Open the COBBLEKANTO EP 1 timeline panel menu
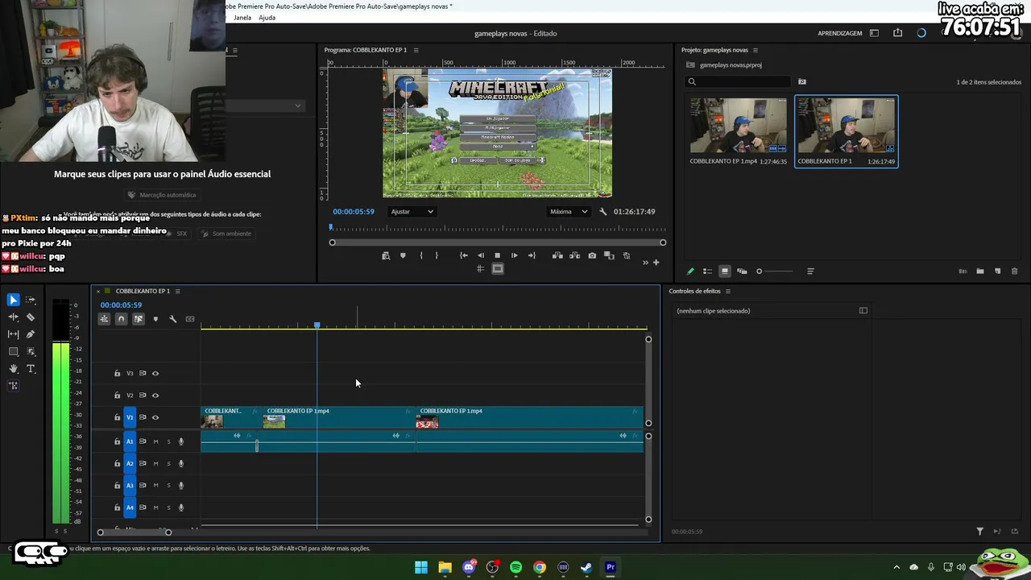The height and width of the screenshot is (580, 1031). coord(178,291)
